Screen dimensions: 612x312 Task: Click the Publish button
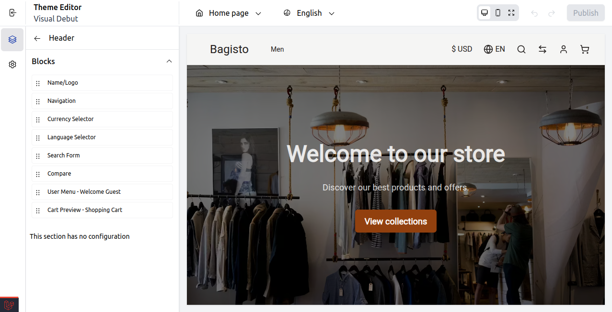tap(586, 13)
